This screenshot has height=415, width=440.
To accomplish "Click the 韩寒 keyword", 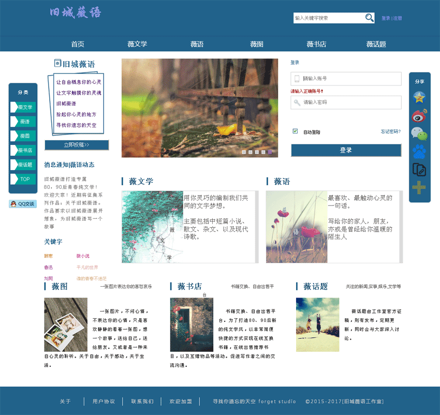I will [x=48, y=256].
